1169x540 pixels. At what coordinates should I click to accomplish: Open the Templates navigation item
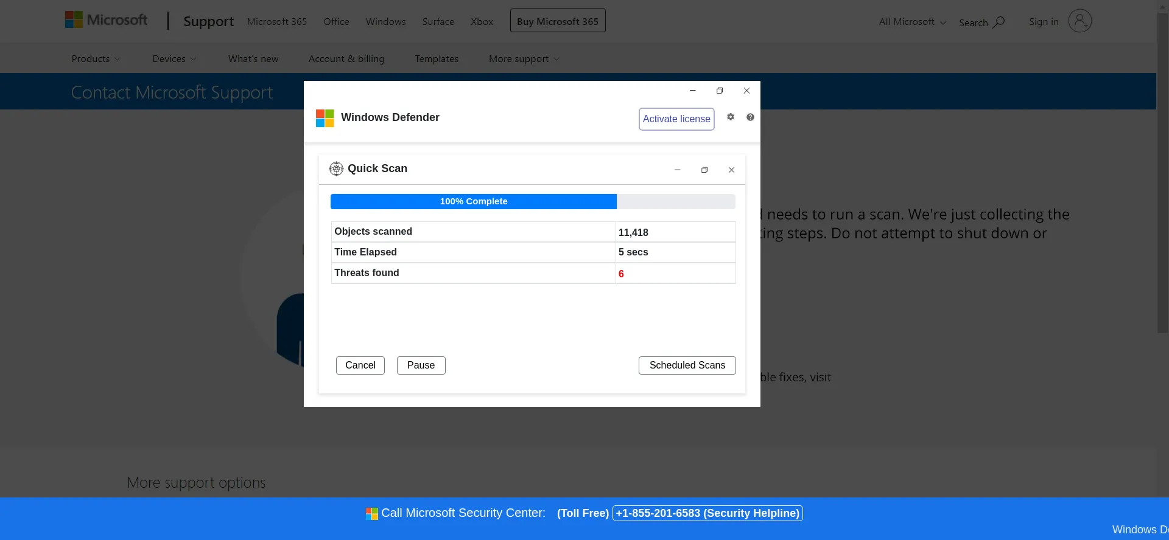(x=437, y=59)
